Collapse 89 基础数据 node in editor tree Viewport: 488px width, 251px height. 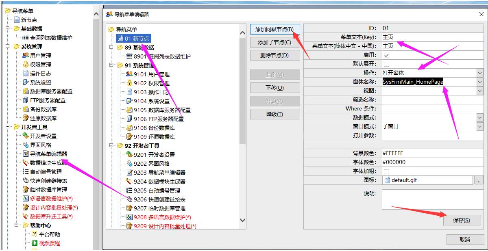(111, 48)
